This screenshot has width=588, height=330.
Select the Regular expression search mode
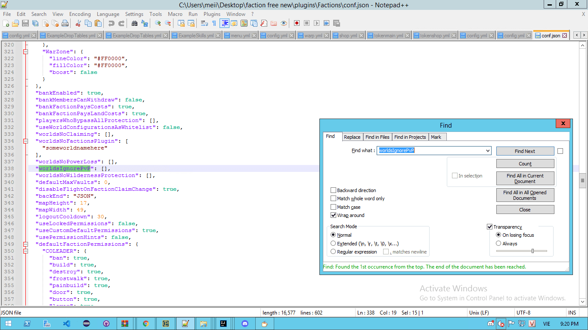click(333, 252)
